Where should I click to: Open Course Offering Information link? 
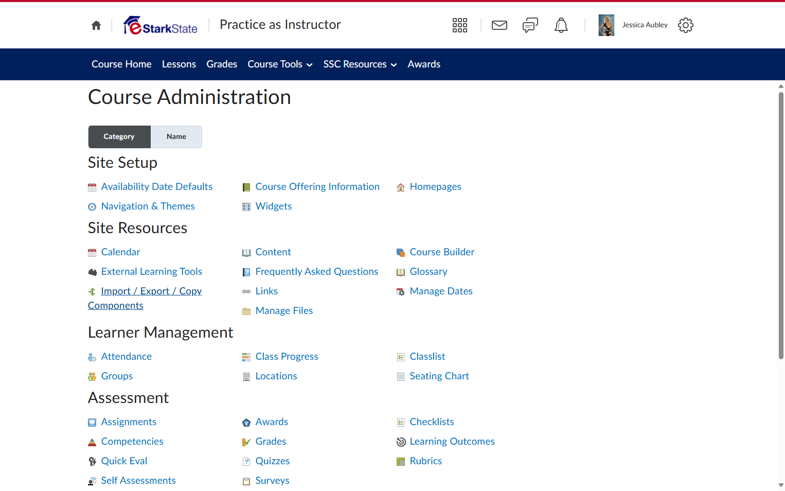click(x=317, y=187)
